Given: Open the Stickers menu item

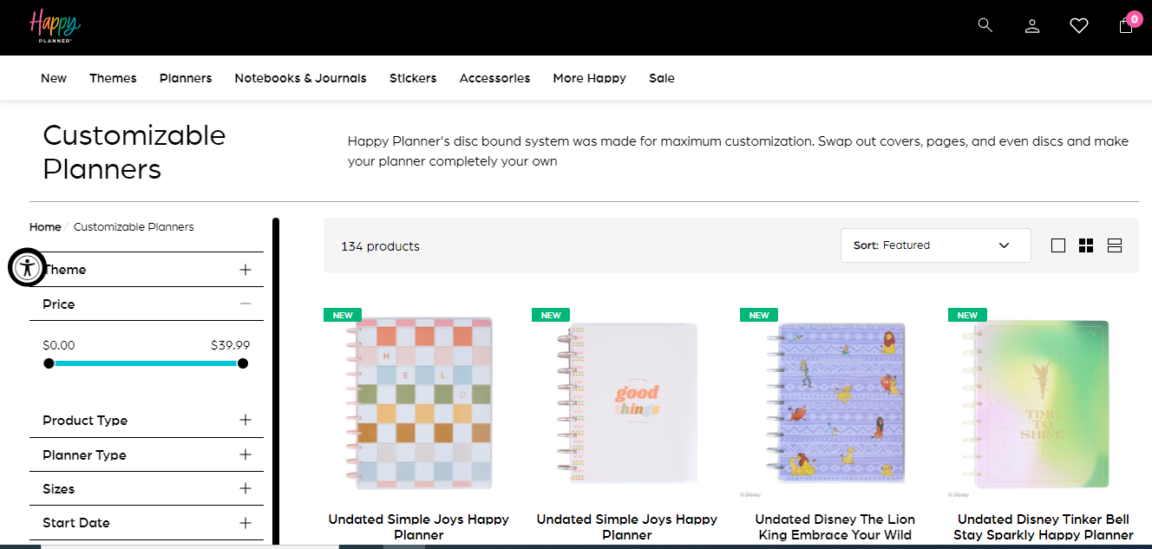Looking at the screenshot, I should [x=413, y=78].
